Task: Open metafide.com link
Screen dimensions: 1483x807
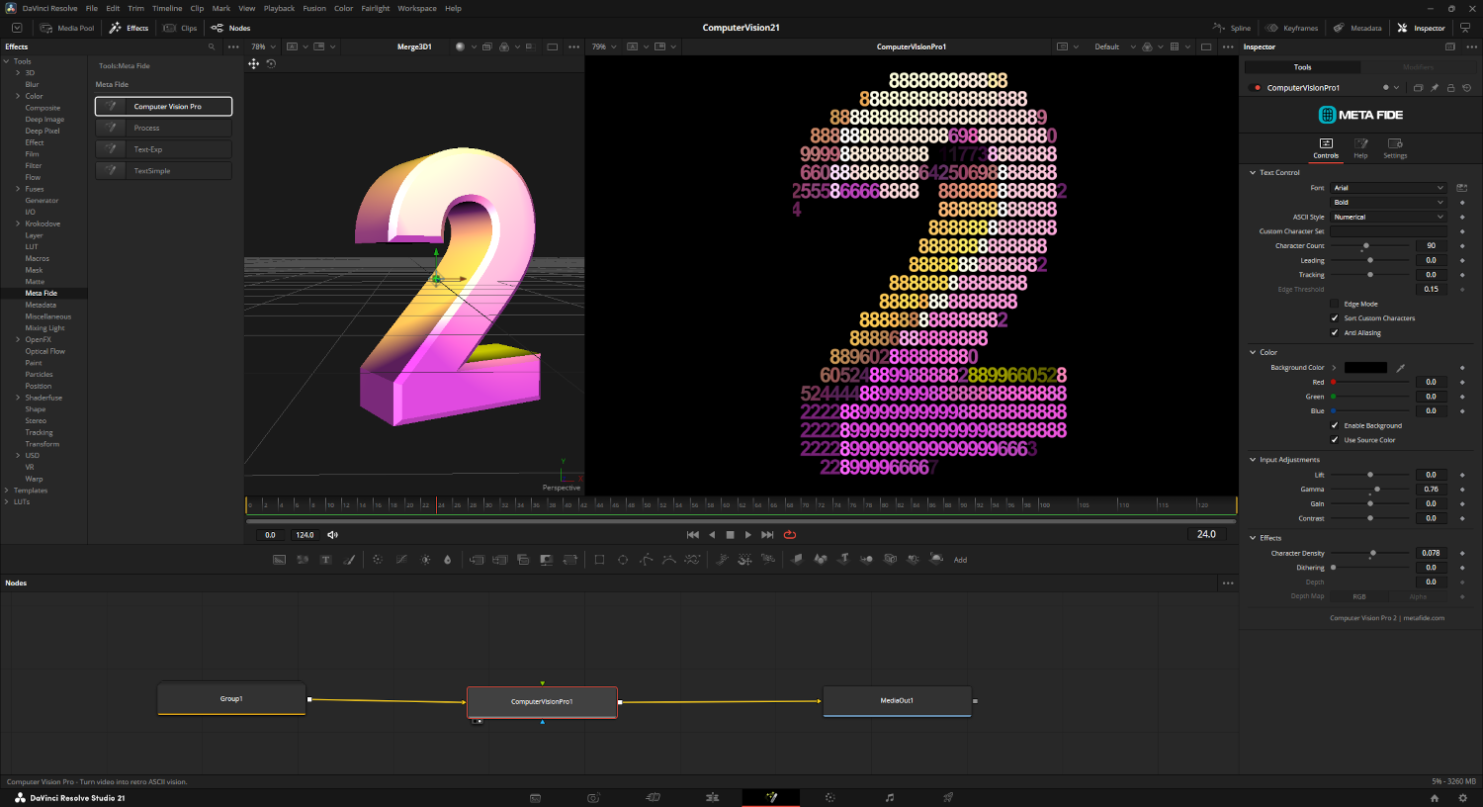Action: pyautogui.click(x=1424, y=618)
